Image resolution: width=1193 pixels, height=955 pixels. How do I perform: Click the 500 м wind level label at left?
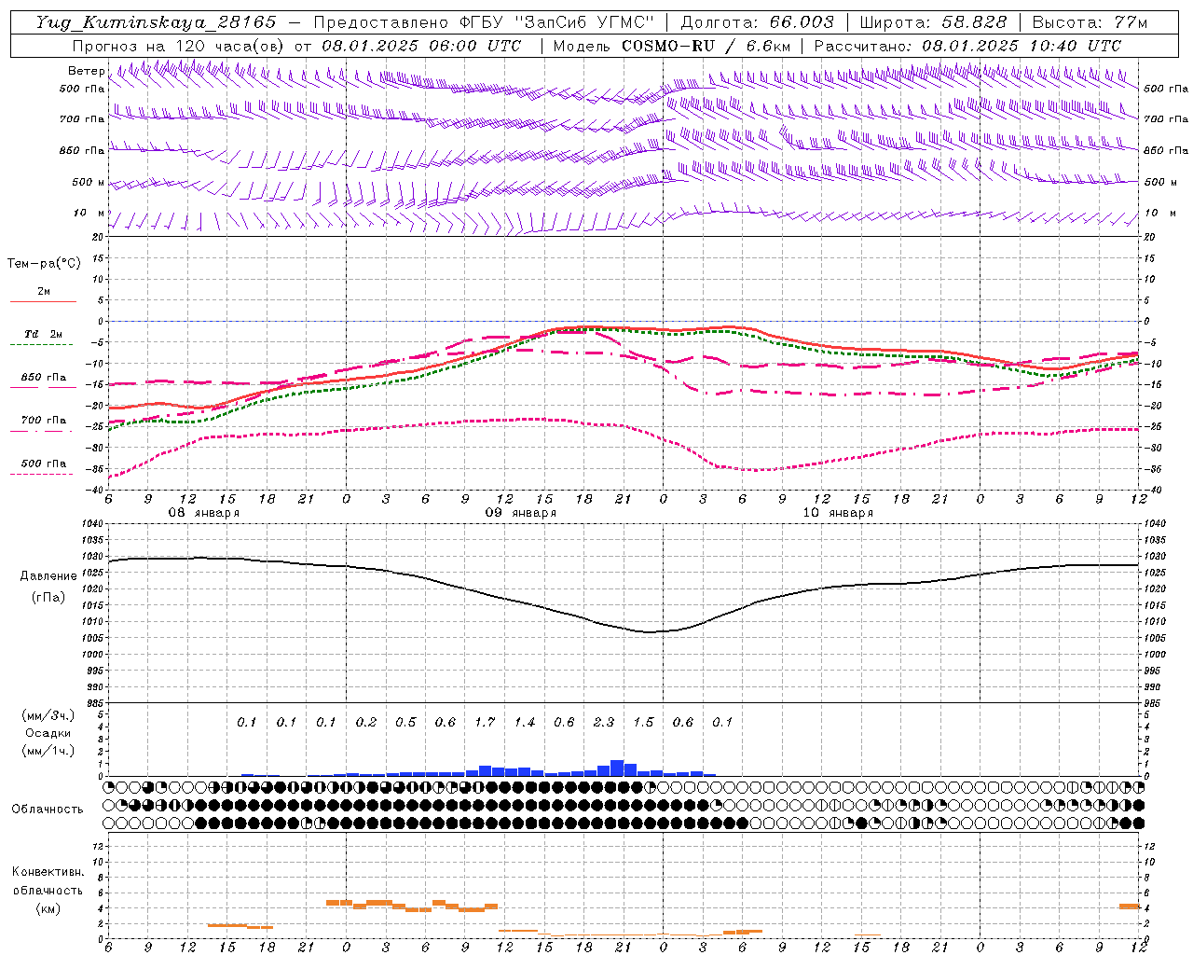click(x=89, y=182)
